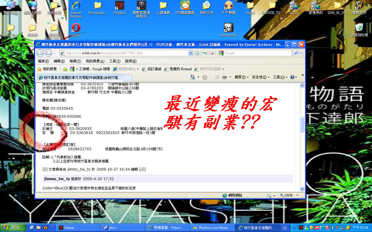Open the 魔獸世界 desktop icon
The image size is (372, 232).
[x=360, y=8]
